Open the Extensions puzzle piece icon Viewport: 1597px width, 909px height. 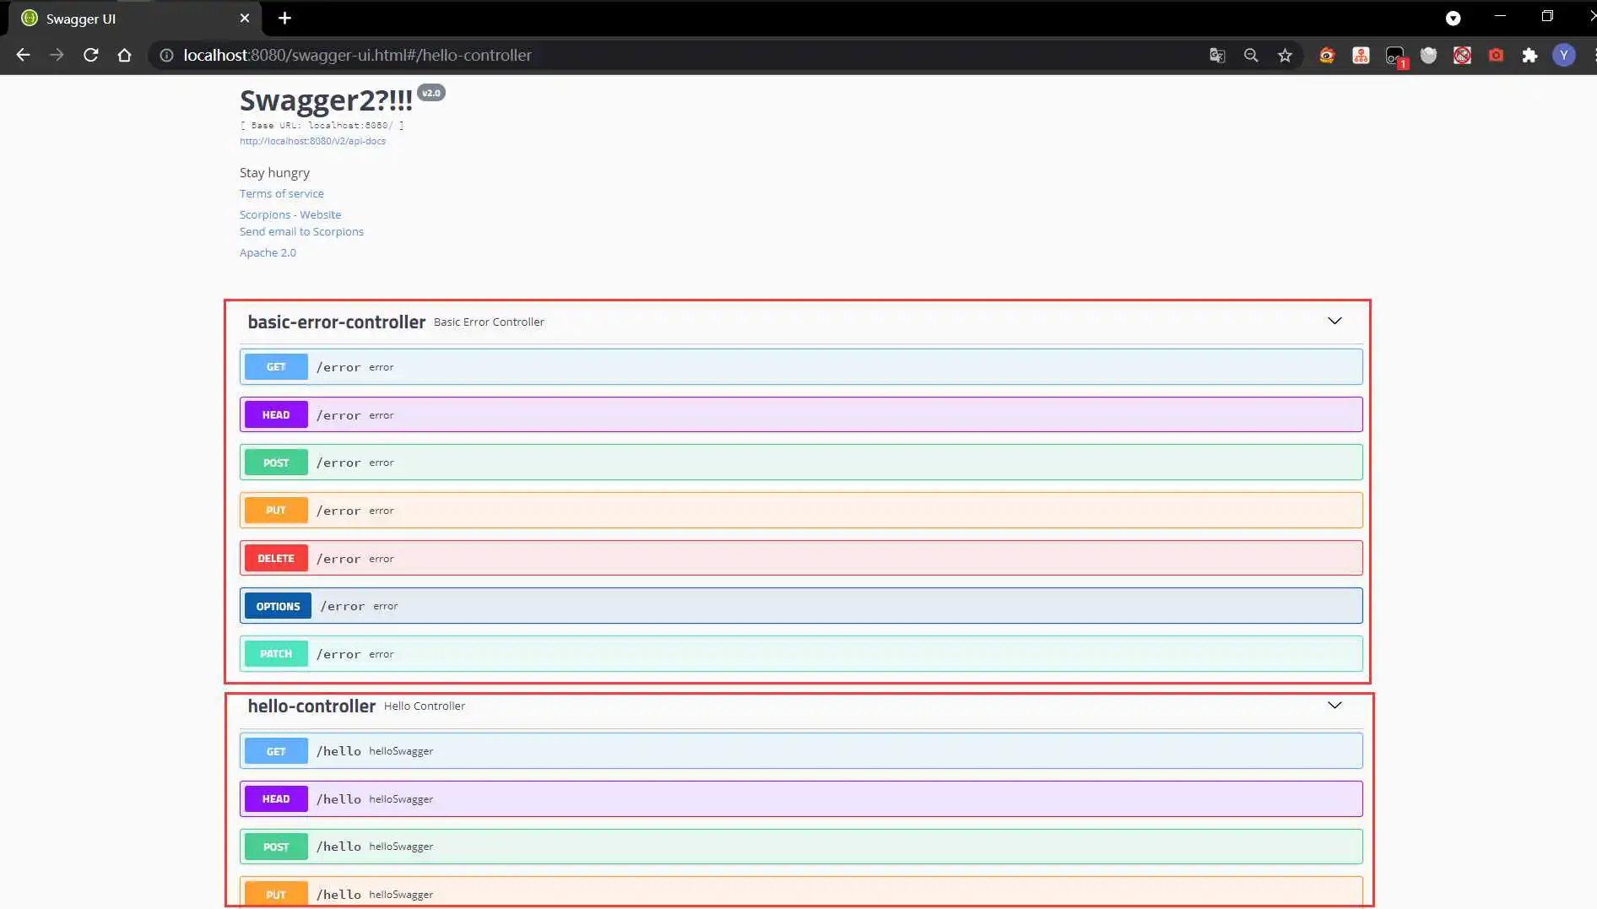tap(1529, 56)
